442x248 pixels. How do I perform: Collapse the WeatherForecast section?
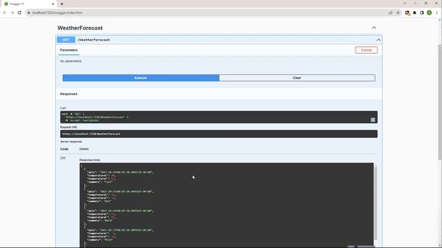coord(374,28)
